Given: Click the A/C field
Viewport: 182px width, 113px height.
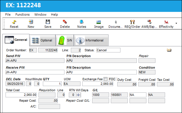Looking at the screenshot, I should point(49,106).
